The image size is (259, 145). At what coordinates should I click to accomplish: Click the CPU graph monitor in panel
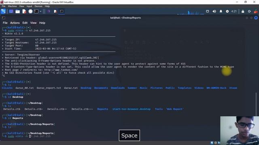coord(191,12)
